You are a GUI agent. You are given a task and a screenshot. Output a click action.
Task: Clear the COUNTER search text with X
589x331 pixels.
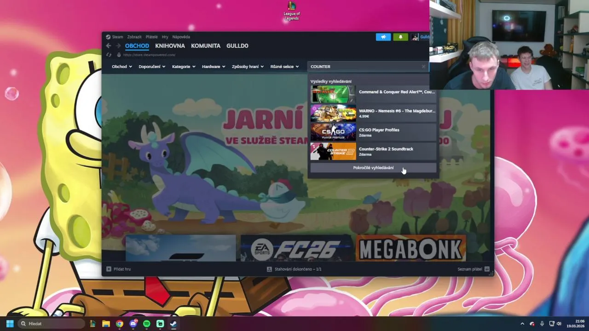(x=423, y=67)
